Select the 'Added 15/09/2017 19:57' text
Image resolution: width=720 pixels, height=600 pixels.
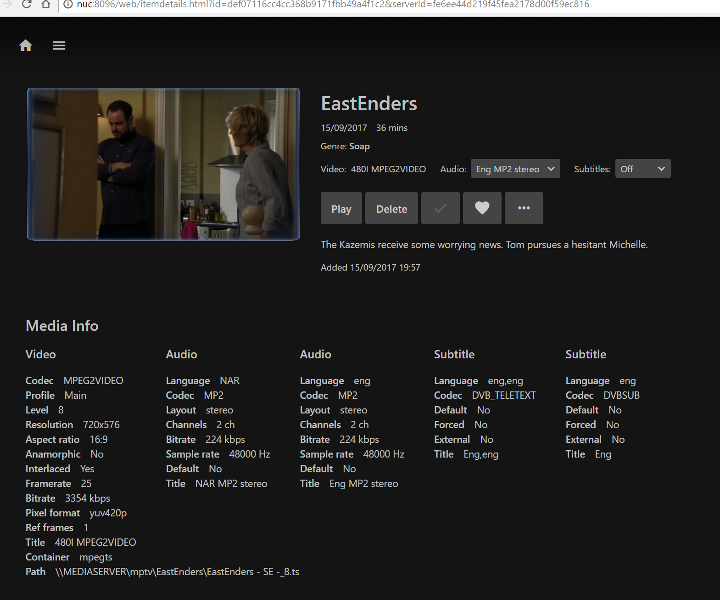pyautogui.click(x=370, y=267)
